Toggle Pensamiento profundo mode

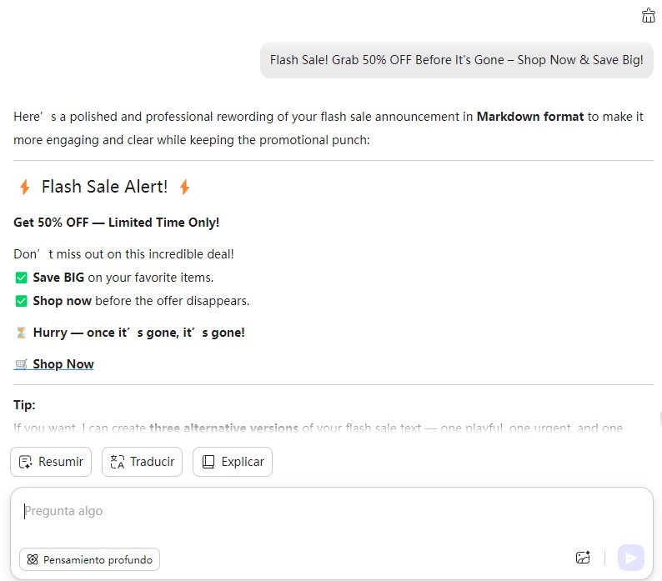tap(89, 559)
